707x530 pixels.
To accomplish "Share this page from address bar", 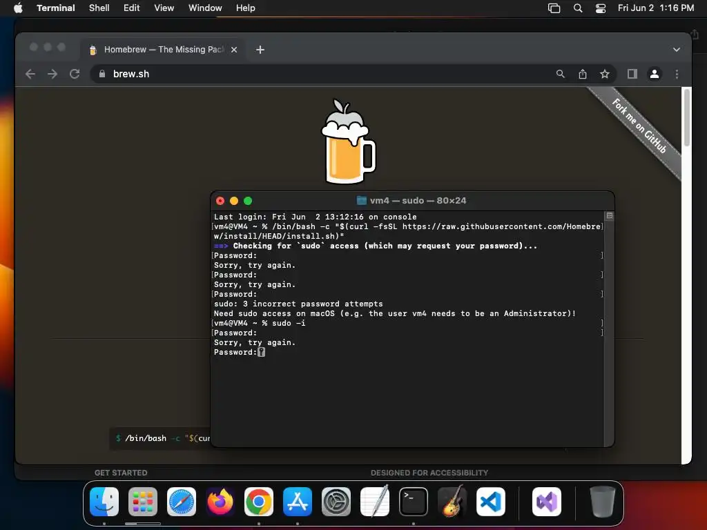I will click(583, 74).
